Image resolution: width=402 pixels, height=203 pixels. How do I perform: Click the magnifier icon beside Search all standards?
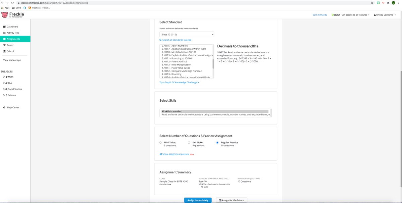click(x=160, y=40)
